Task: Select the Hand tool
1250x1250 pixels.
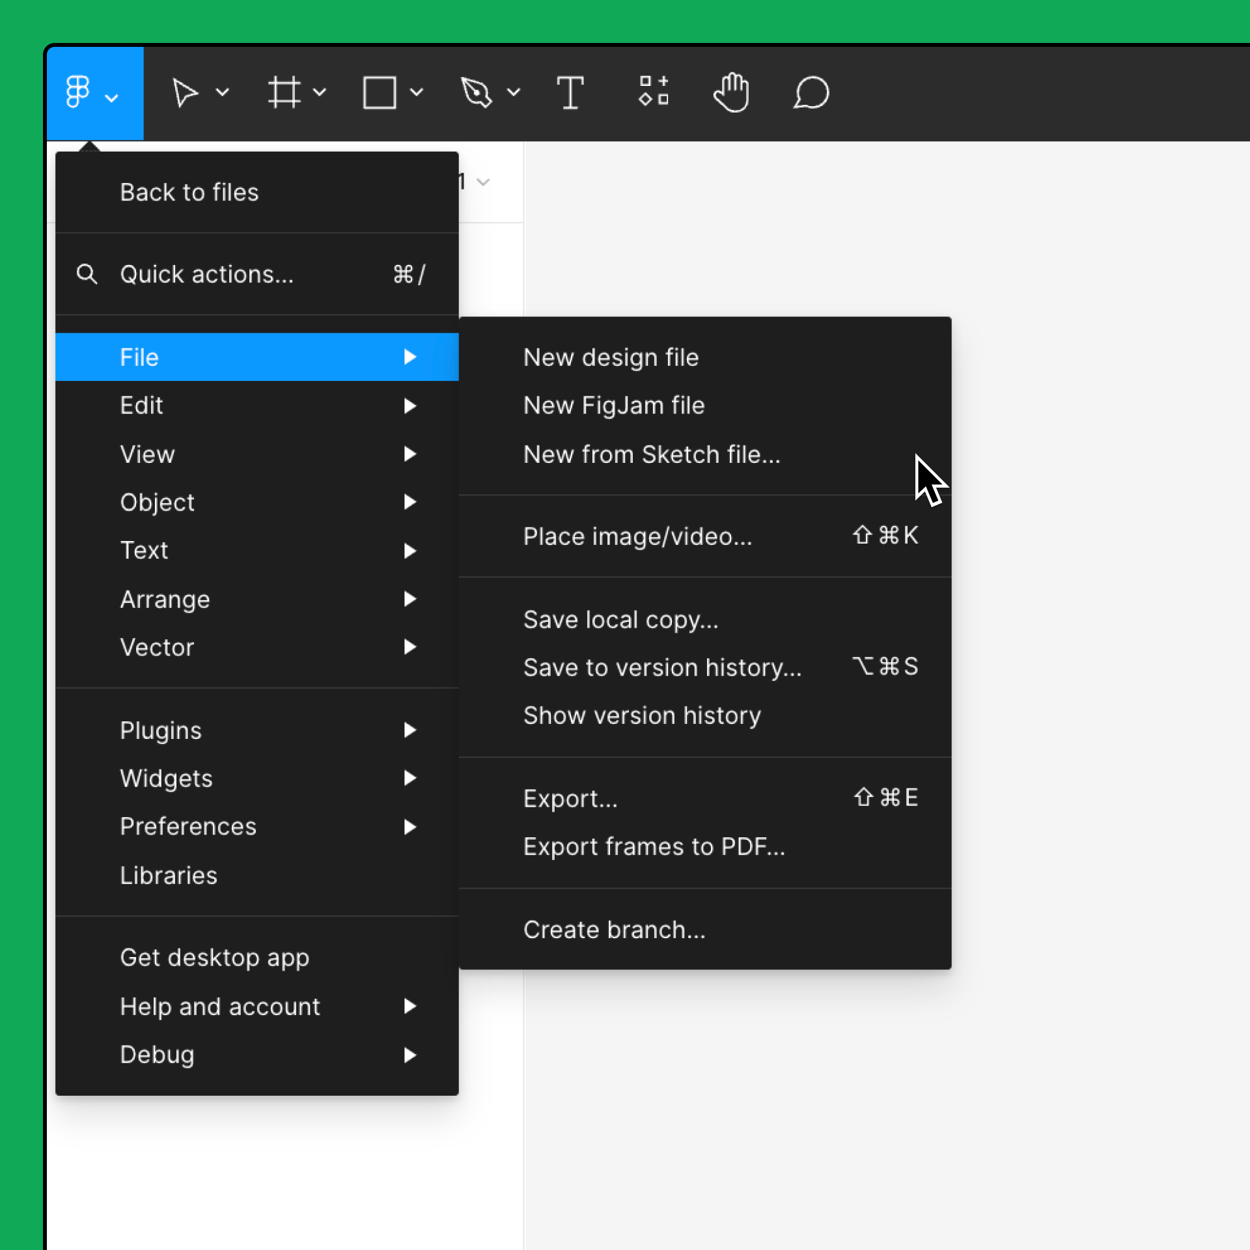Action: [x=732, y=92]
